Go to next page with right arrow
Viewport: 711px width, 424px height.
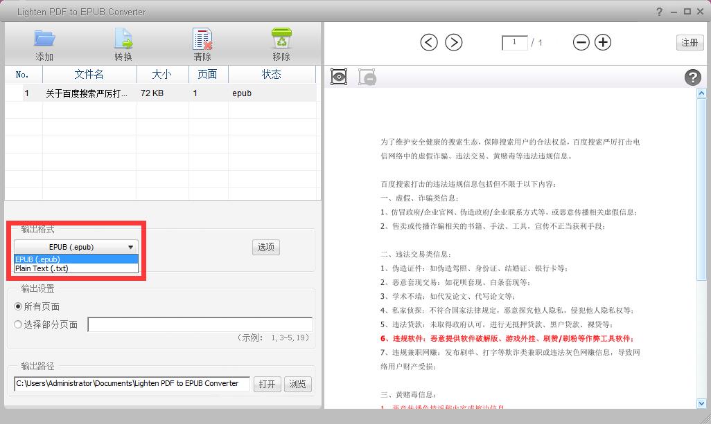pos(453,42)
